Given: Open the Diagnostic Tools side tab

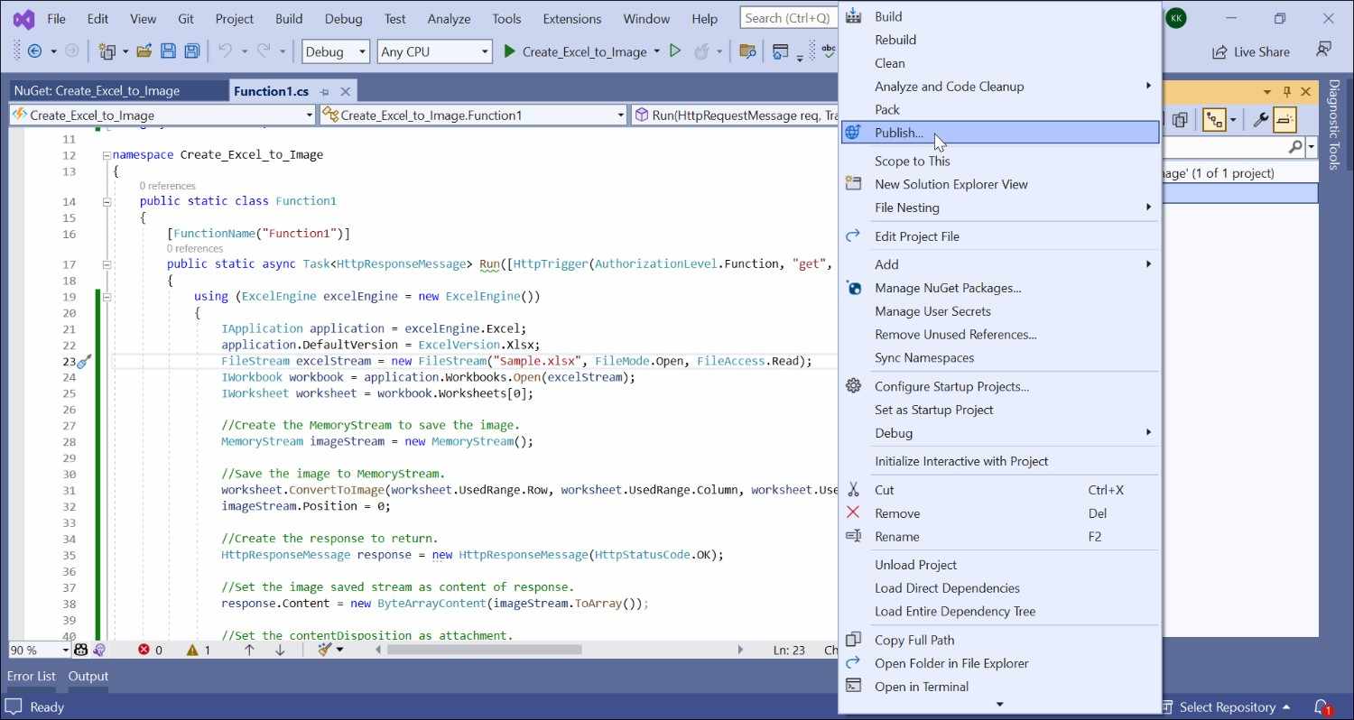Looking at the screenshot, I should tap(1334, 125).
